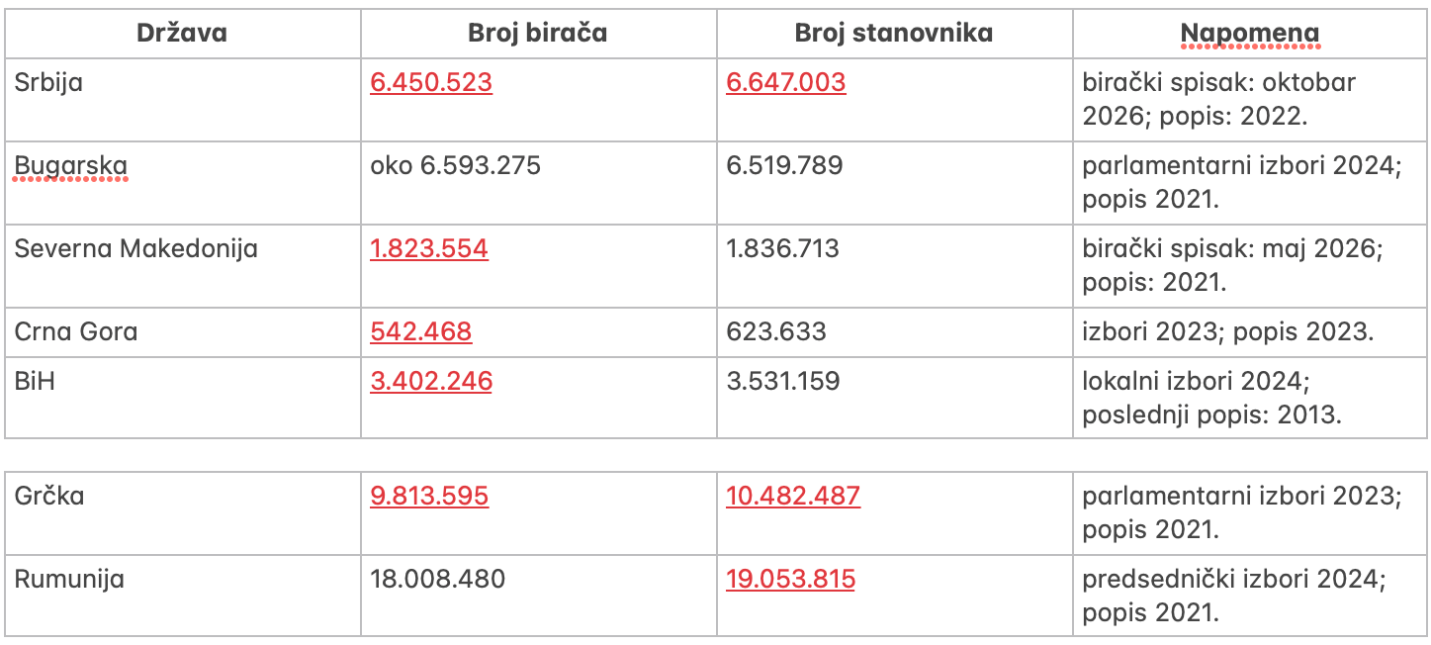The width and height of the screenshot is (1431, 645).
Task: Select the Grčka country cell
Action: click(182, 512)
